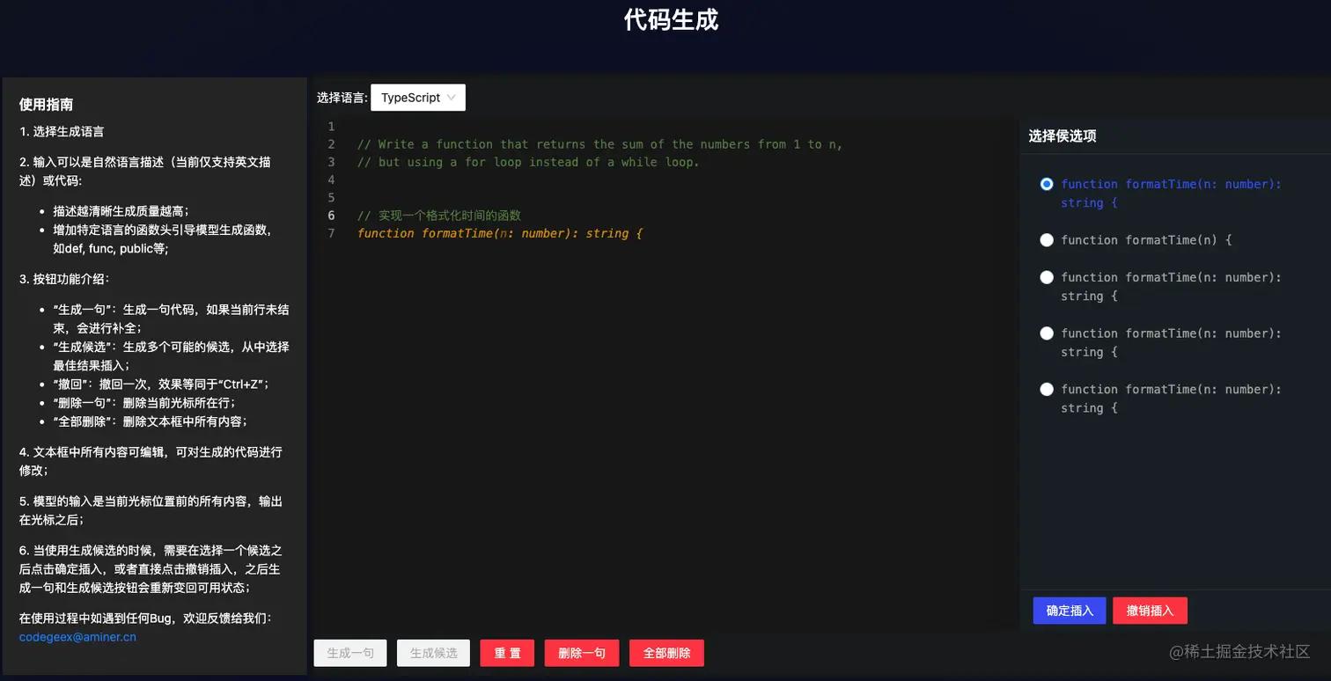
Task: Click the 删除一句 button
Action: (x=582, y=653)
